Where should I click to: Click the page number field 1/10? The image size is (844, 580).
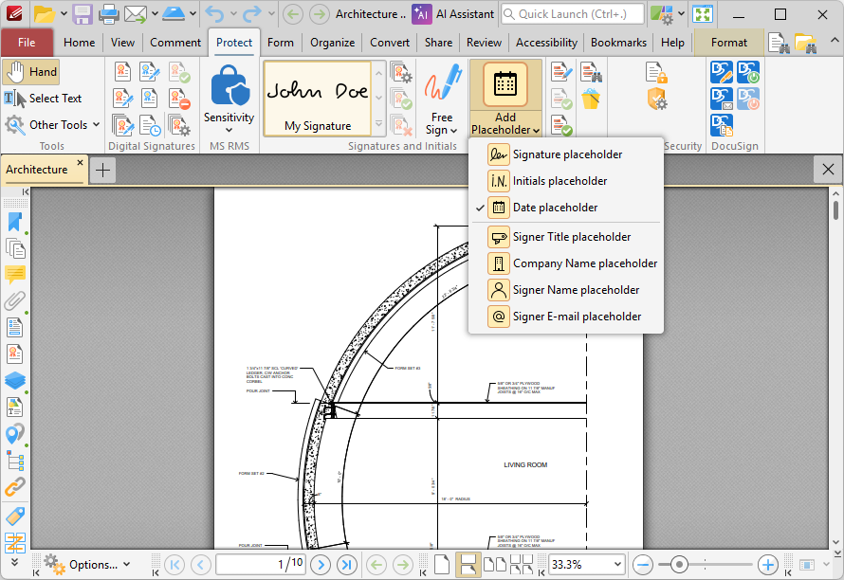pos(261,565)
